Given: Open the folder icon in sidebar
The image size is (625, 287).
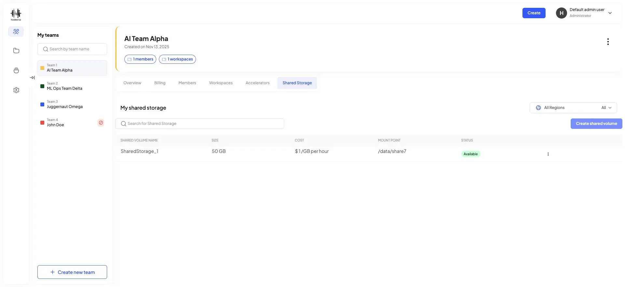Looking at the screenshot, I should [x=16, y=51].
